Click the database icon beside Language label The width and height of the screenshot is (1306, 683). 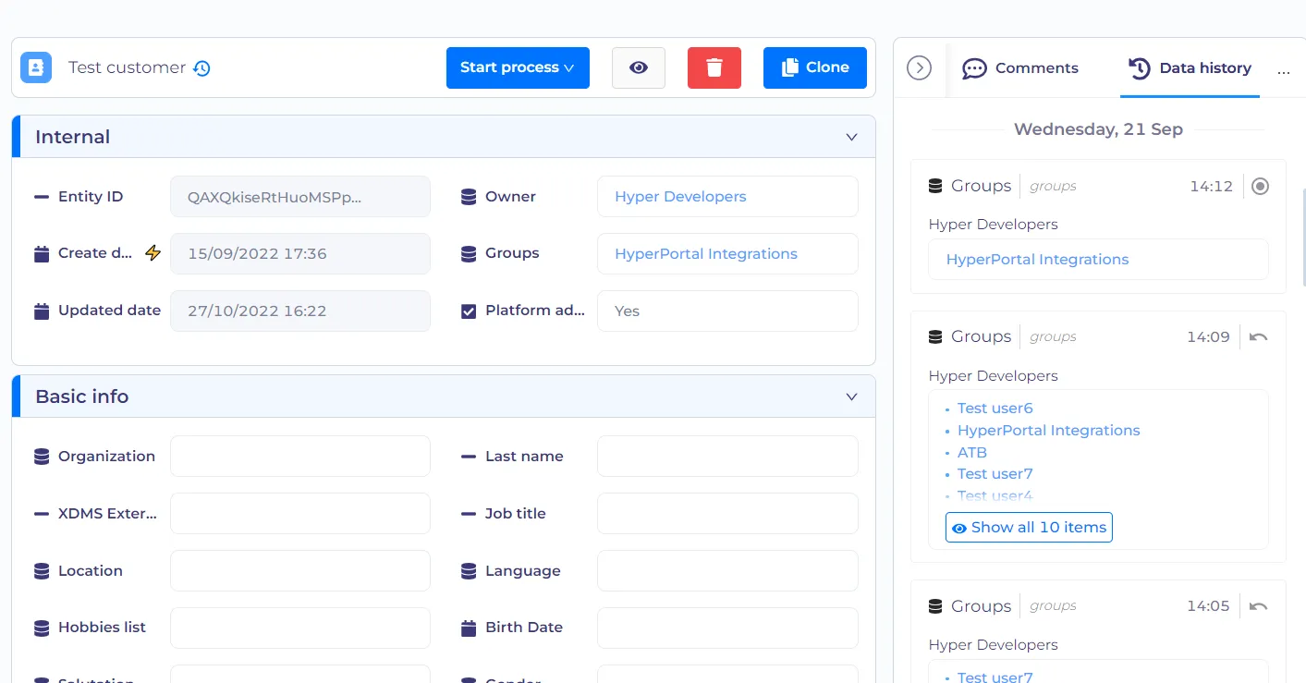click(x=469, y=571)
